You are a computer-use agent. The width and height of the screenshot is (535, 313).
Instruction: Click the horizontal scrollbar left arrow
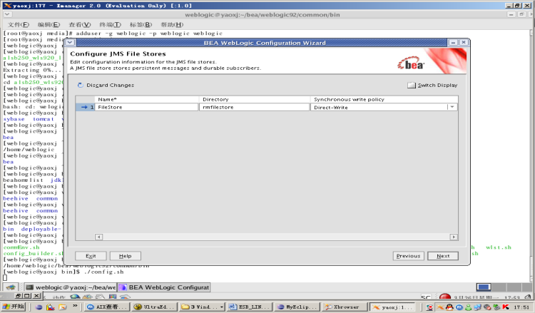coord(98,237)
